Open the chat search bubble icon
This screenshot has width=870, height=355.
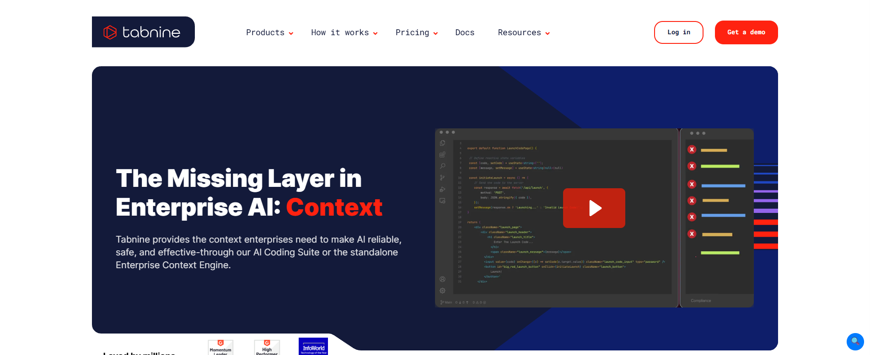(x=855, y=341)
